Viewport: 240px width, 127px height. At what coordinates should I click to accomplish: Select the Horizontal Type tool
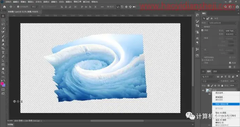coord(3,53)
